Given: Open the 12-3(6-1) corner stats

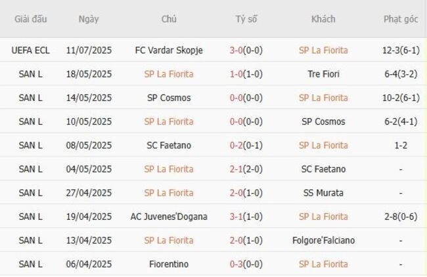Looking at the screenshot, I should coord(401,51).
